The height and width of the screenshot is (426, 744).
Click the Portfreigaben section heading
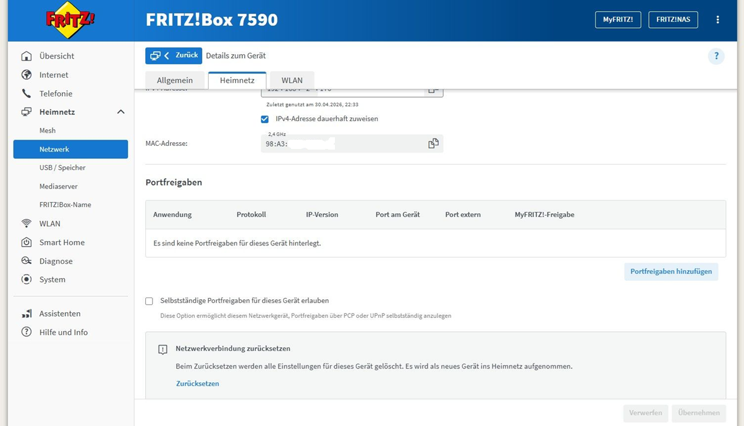pyautogui.click(x=174, y=182)
